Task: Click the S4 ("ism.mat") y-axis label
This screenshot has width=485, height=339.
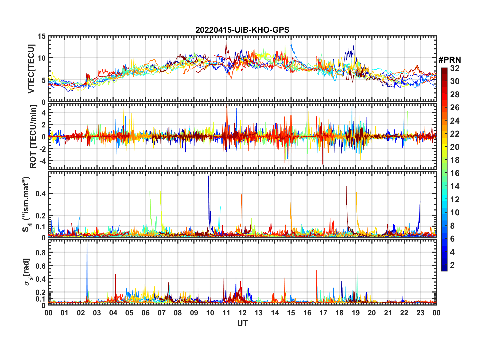Action: (27, 204)
